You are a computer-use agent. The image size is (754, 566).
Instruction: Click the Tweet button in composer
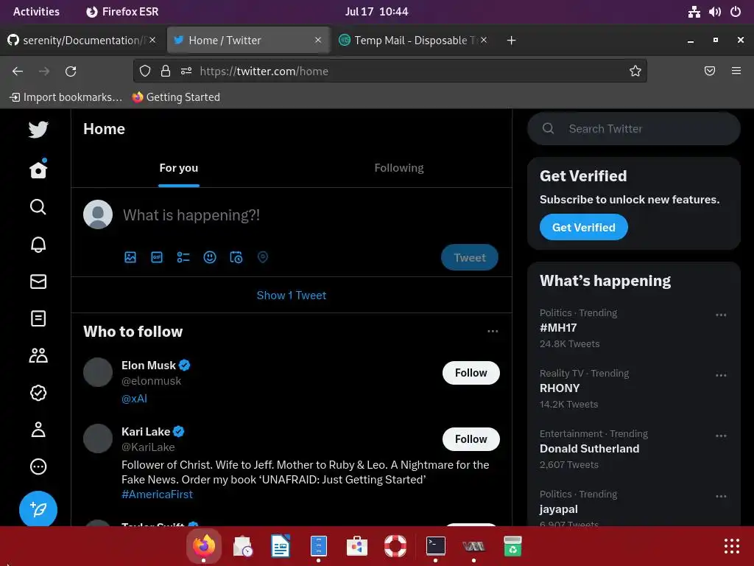pyautogui.click(x=469, y=257)
